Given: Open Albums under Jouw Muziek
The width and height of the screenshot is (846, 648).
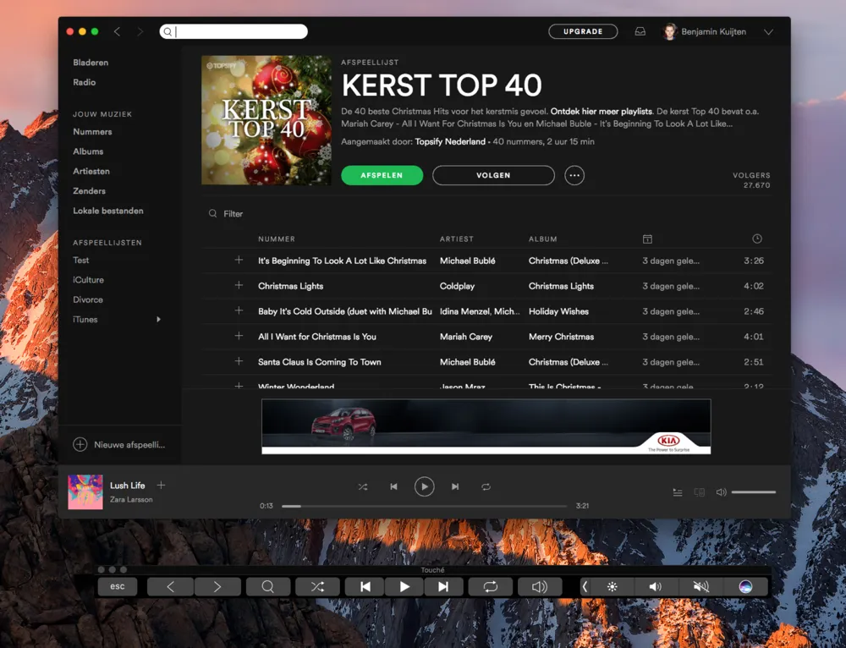Looking at the screenshot, I should pyautogui.click(x=88, y=151).
